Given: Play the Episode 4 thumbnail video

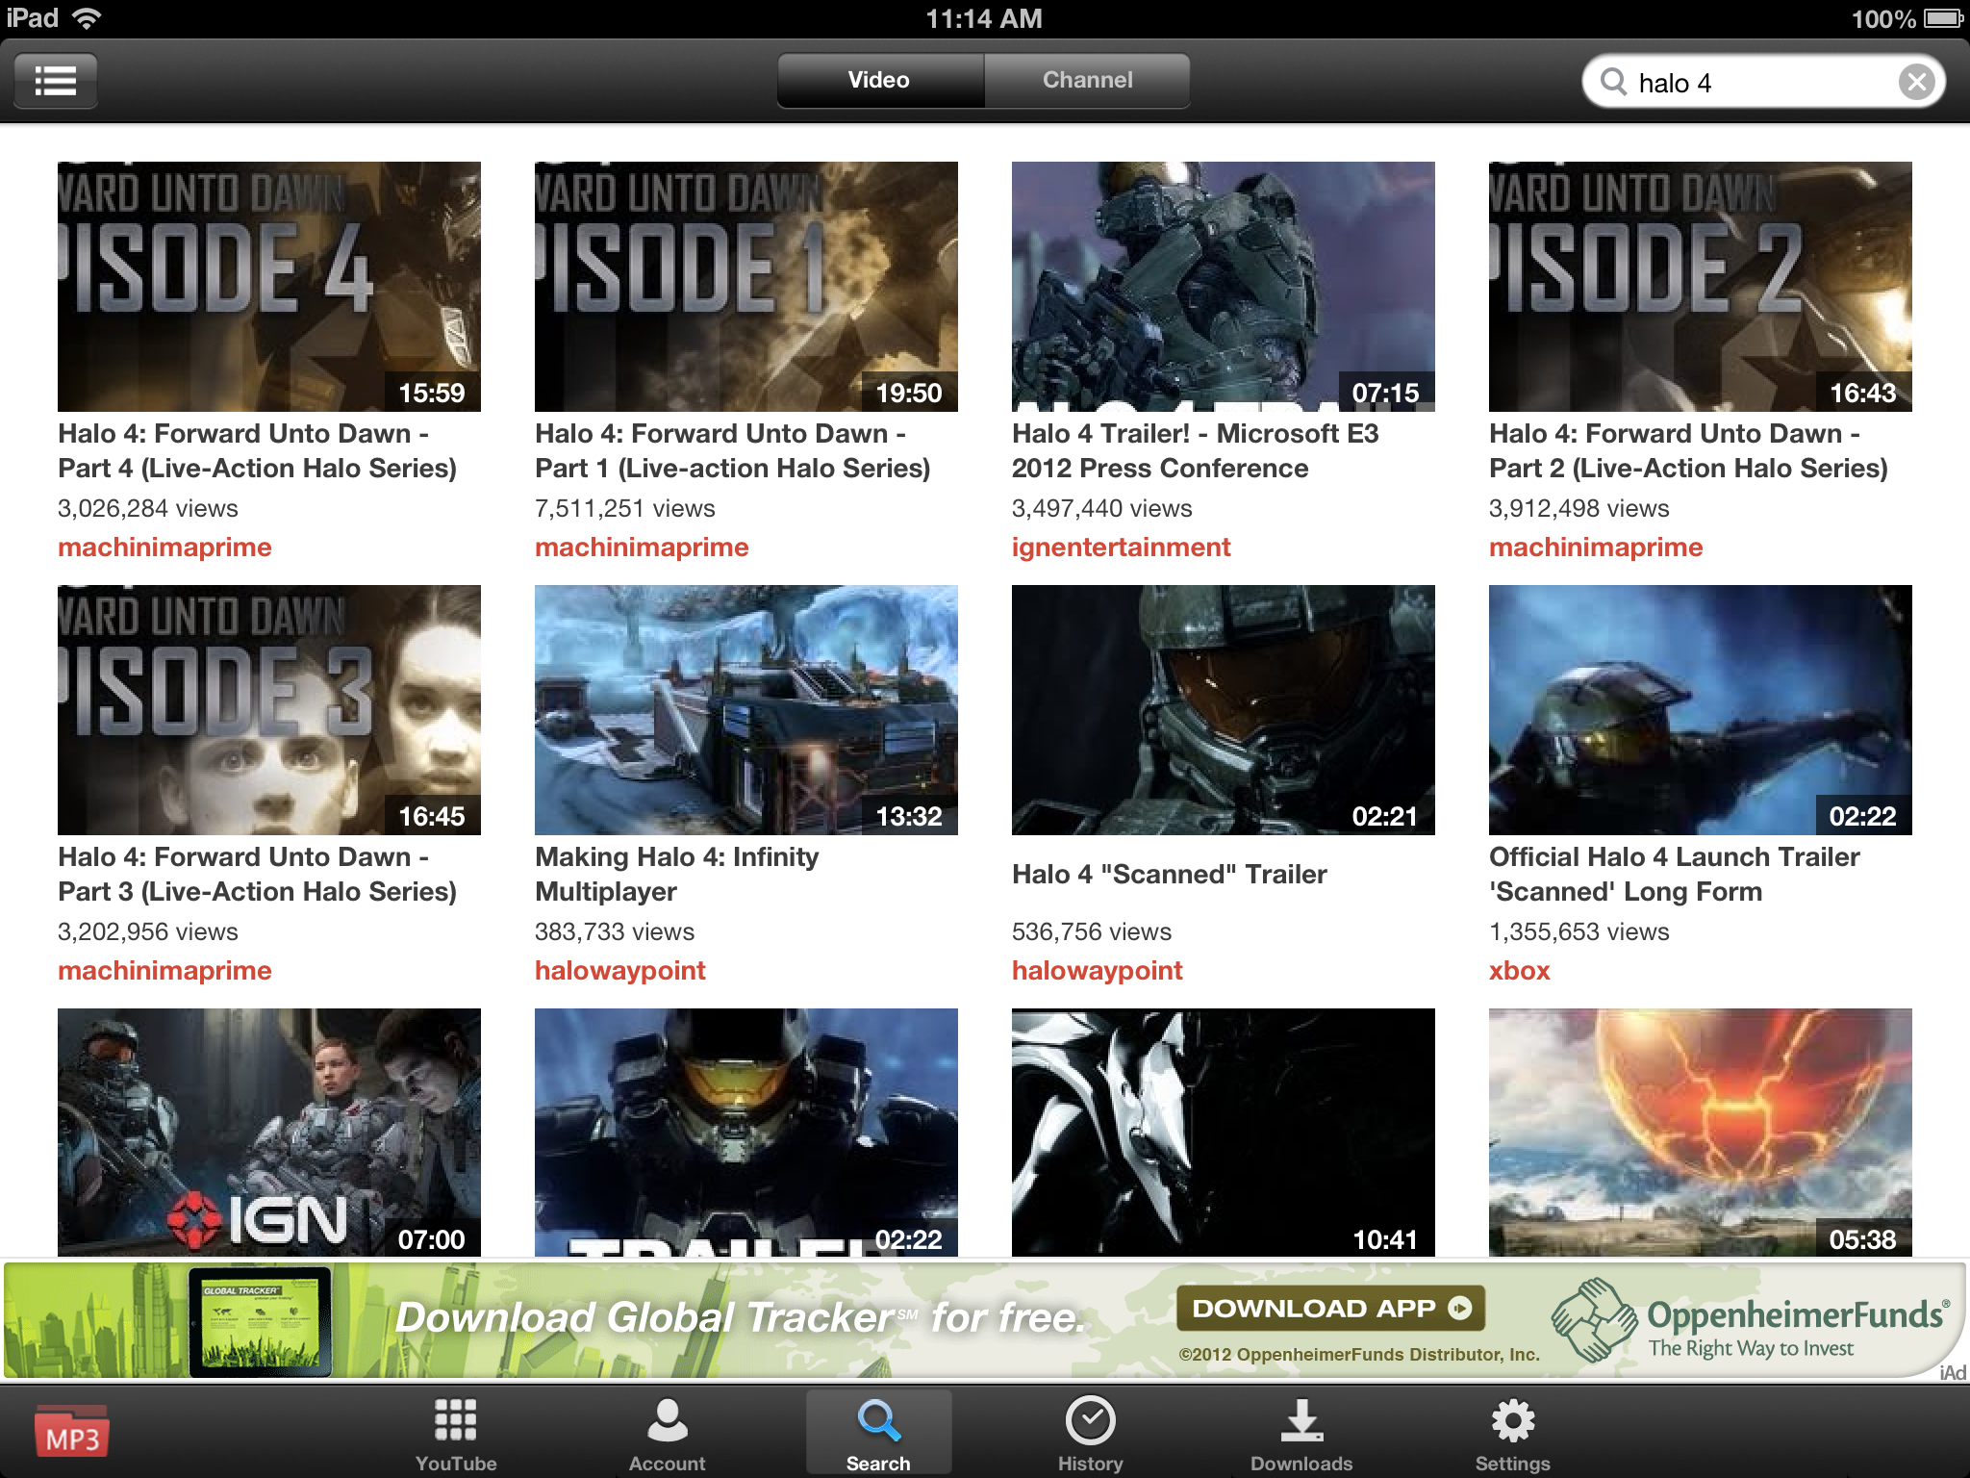Looking at the screenshot, I should tap(269, 287).
